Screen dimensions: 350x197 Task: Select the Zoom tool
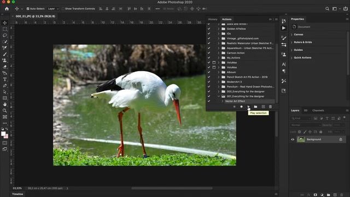tap(5, 111)
